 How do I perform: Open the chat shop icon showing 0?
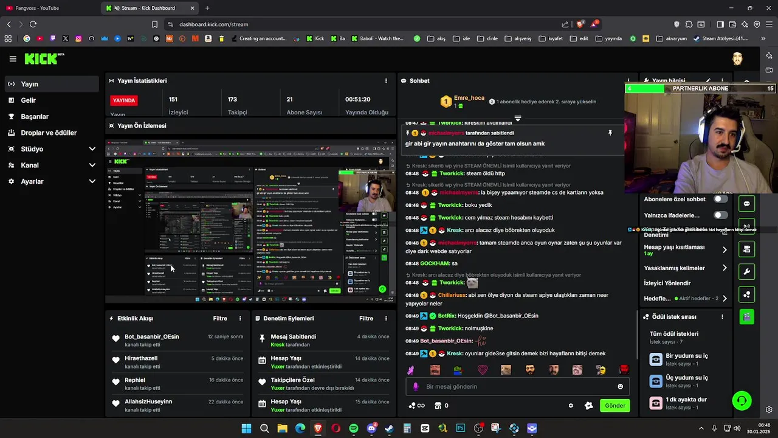pos(442,406)
